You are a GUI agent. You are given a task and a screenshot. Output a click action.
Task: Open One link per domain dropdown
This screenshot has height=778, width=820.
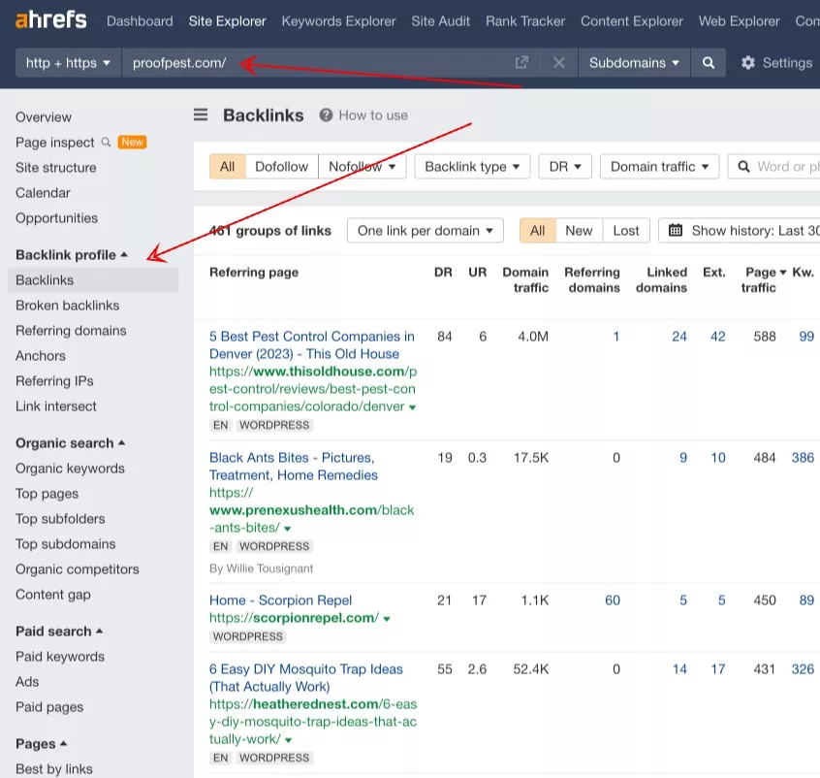[426, 230]
